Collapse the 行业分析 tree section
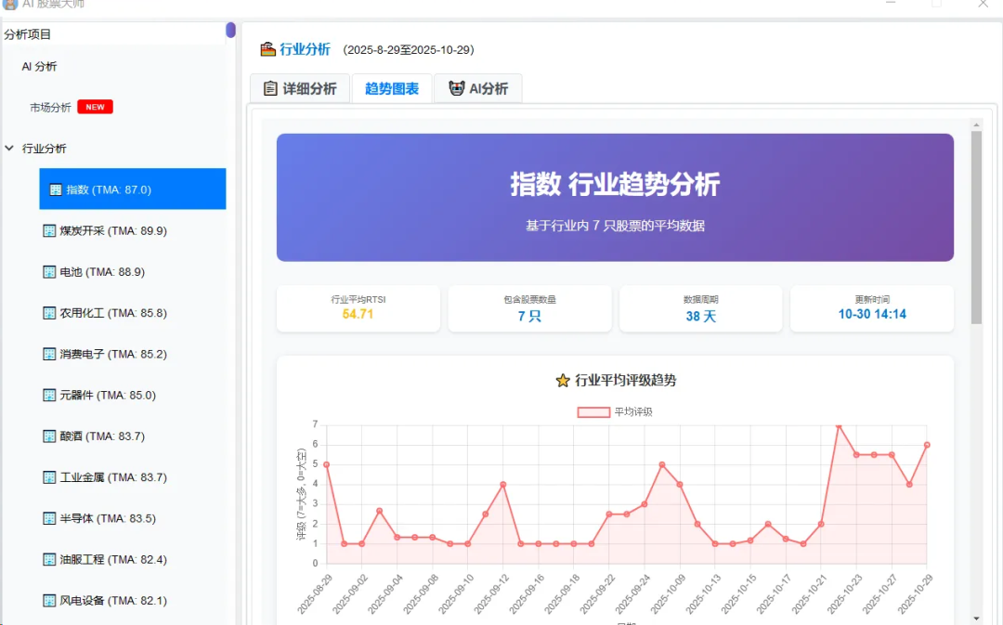This screenshot has height=625, width=1003. [9, 149]
